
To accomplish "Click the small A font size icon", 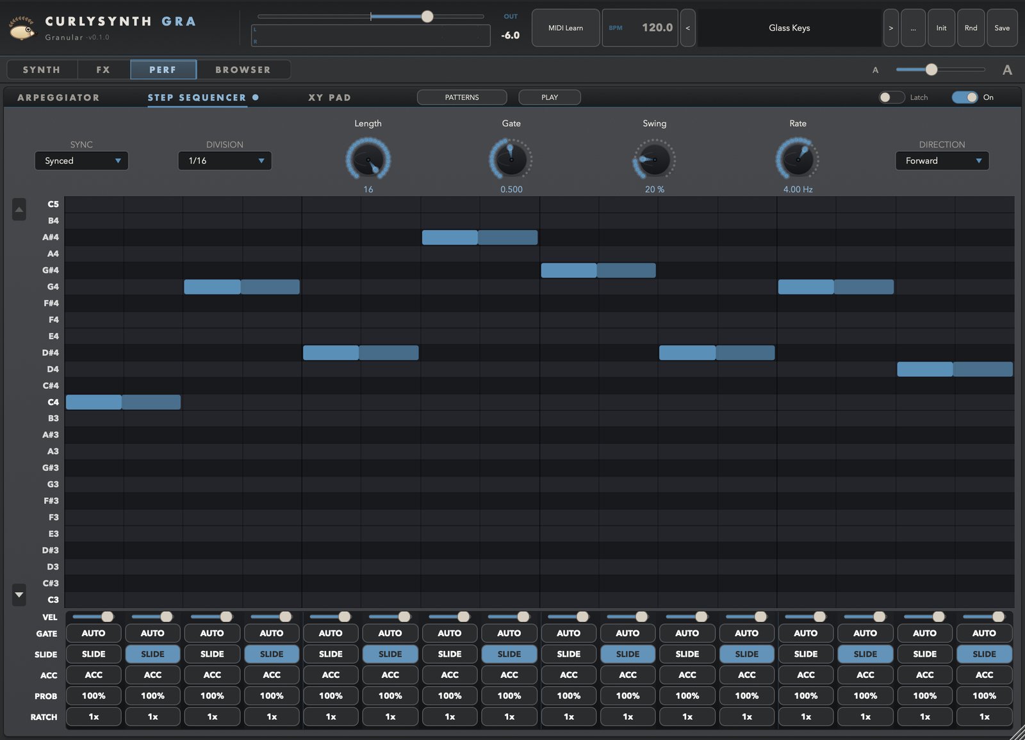I will coord(875,70).
